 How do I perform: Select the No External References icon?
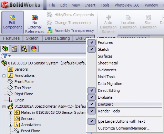point(35,17)
